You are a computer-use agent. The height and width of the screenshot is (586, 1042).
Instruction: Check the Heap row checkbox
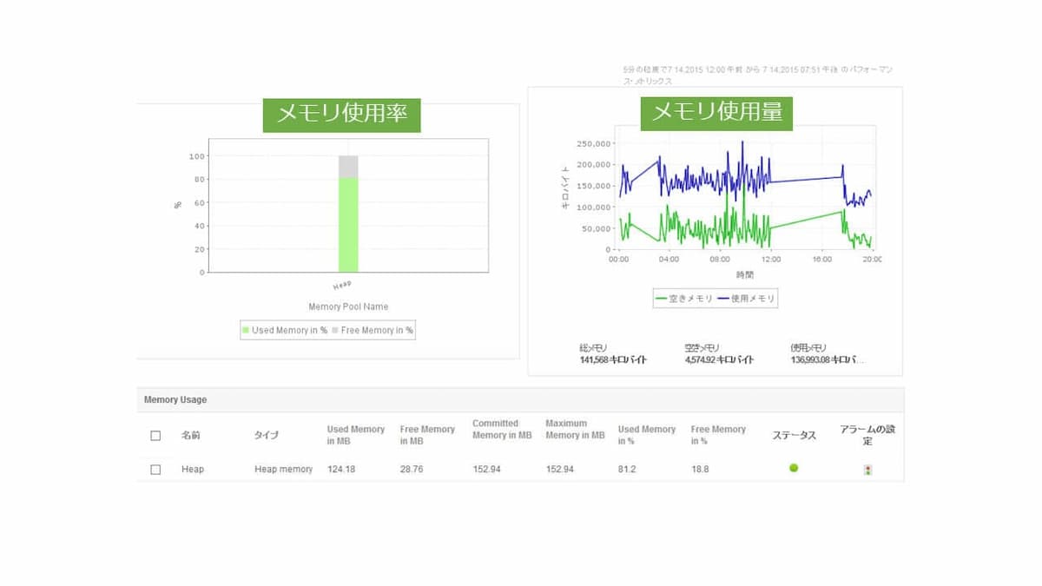tap(155, 469)
